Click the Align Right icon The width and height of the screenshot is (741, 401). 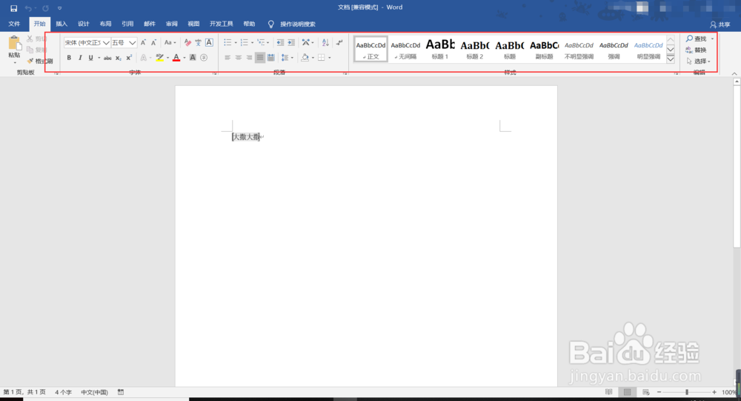(249, 58)
